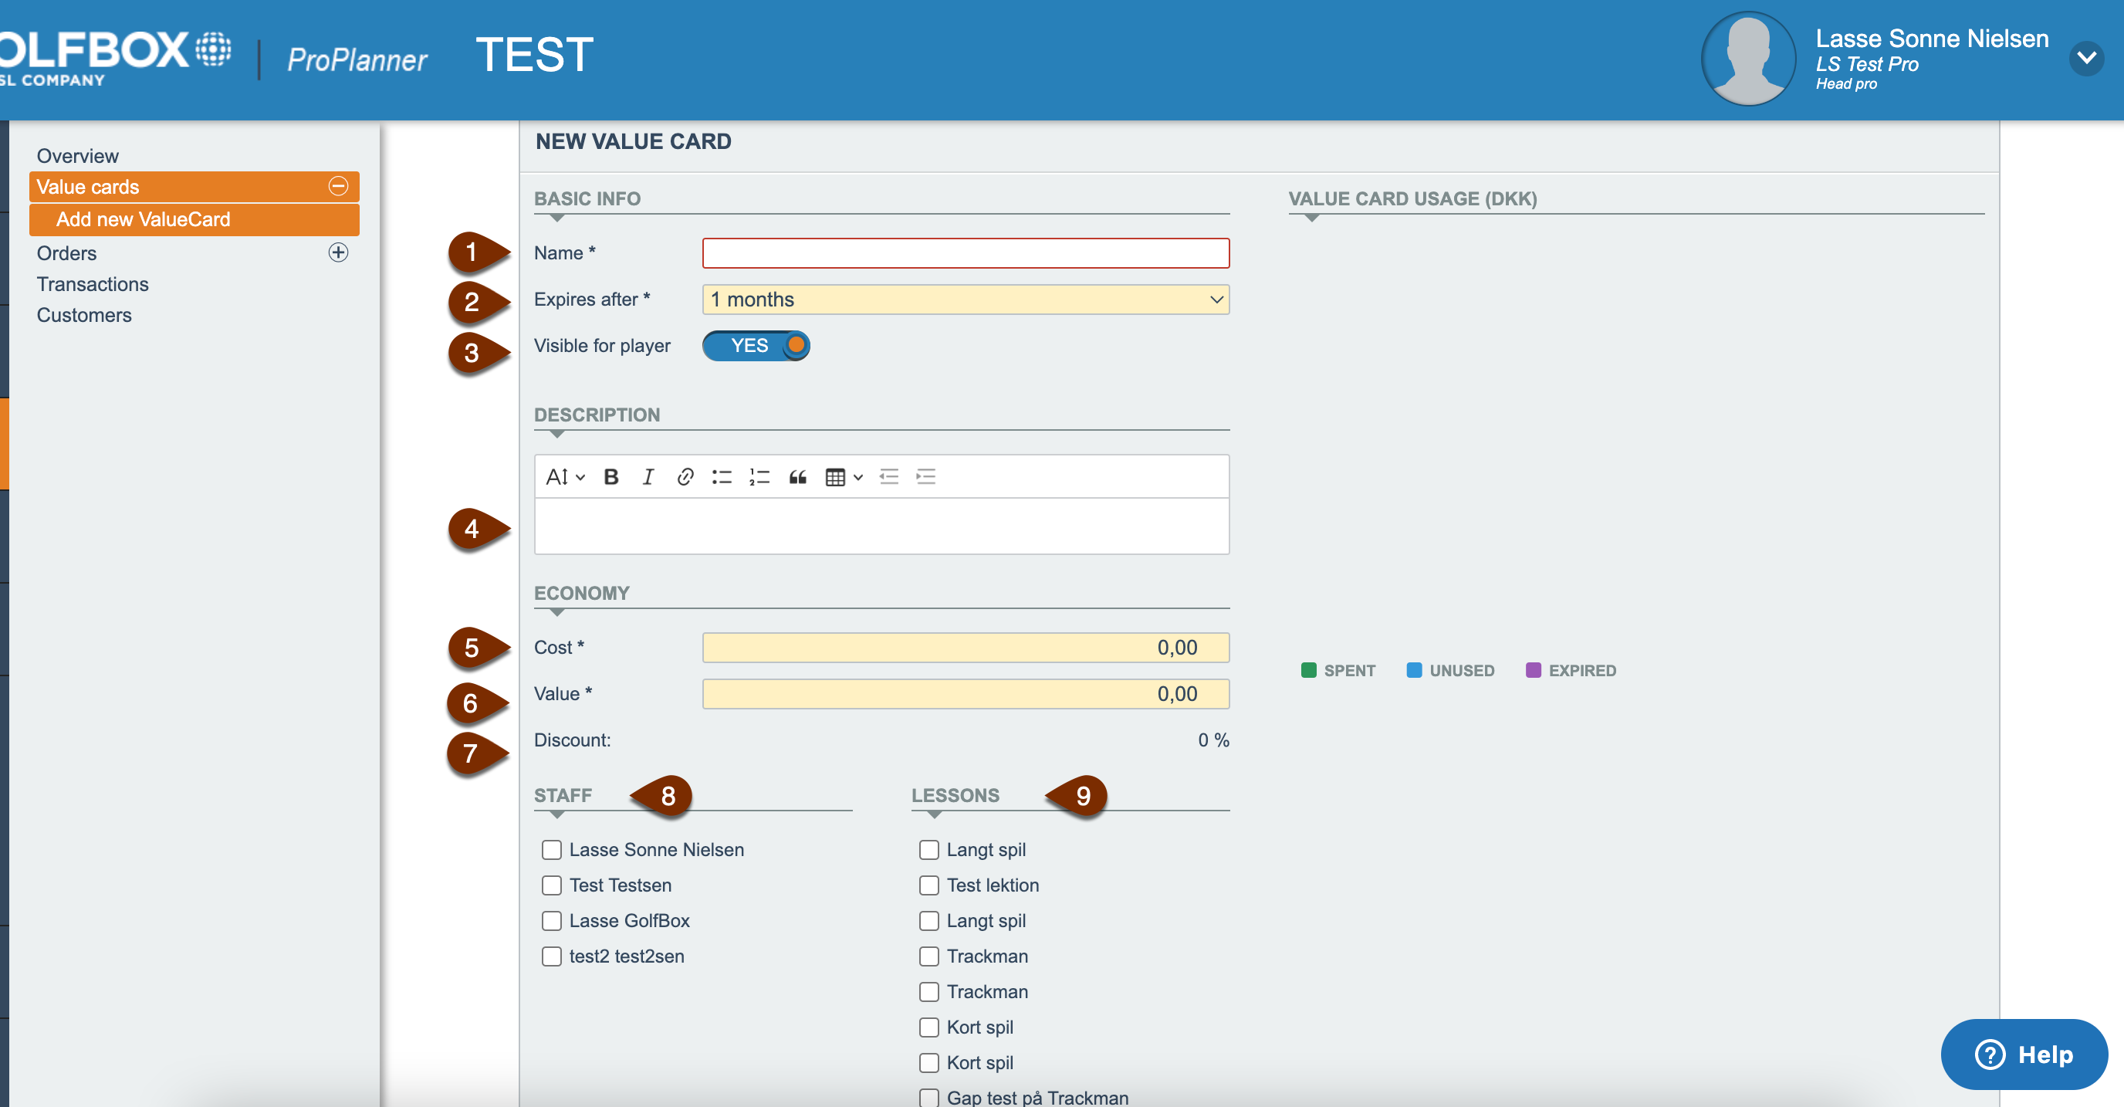Viewport: 2124px width, 1107px height.
Task: Open the user account menu chevron
Action: point(2087,58)
